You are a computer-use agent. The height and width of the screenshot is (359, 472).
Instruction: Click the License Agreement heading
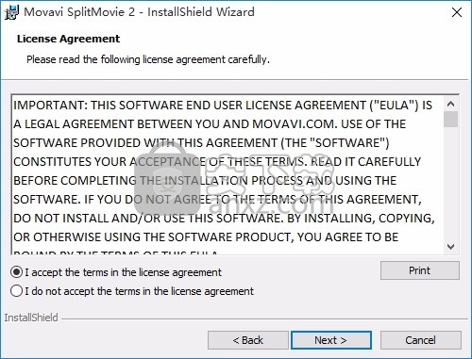pos(68,39)
